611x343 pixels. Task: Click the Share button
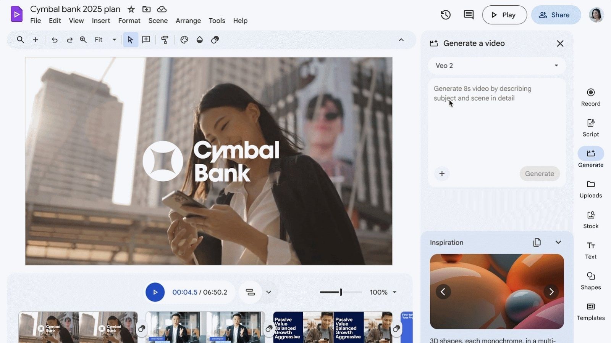coord(556,15)
